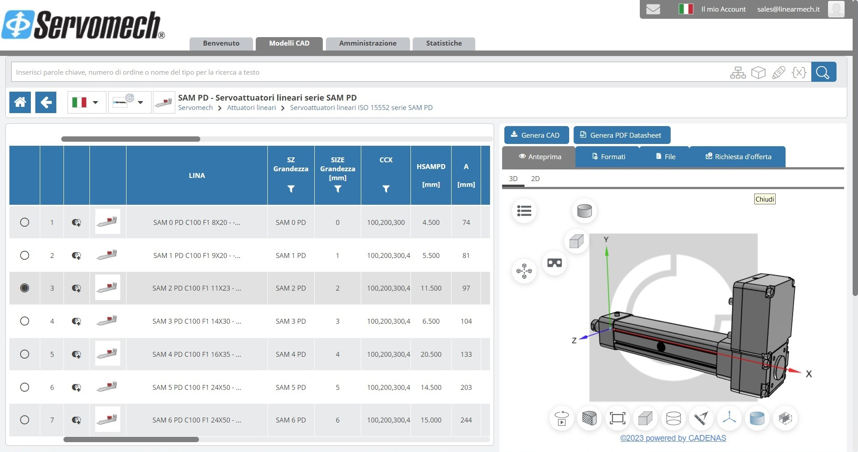Select radio button for SAM 3 PD row
This screenshot has height=452, width=858.
pos(25,321)
